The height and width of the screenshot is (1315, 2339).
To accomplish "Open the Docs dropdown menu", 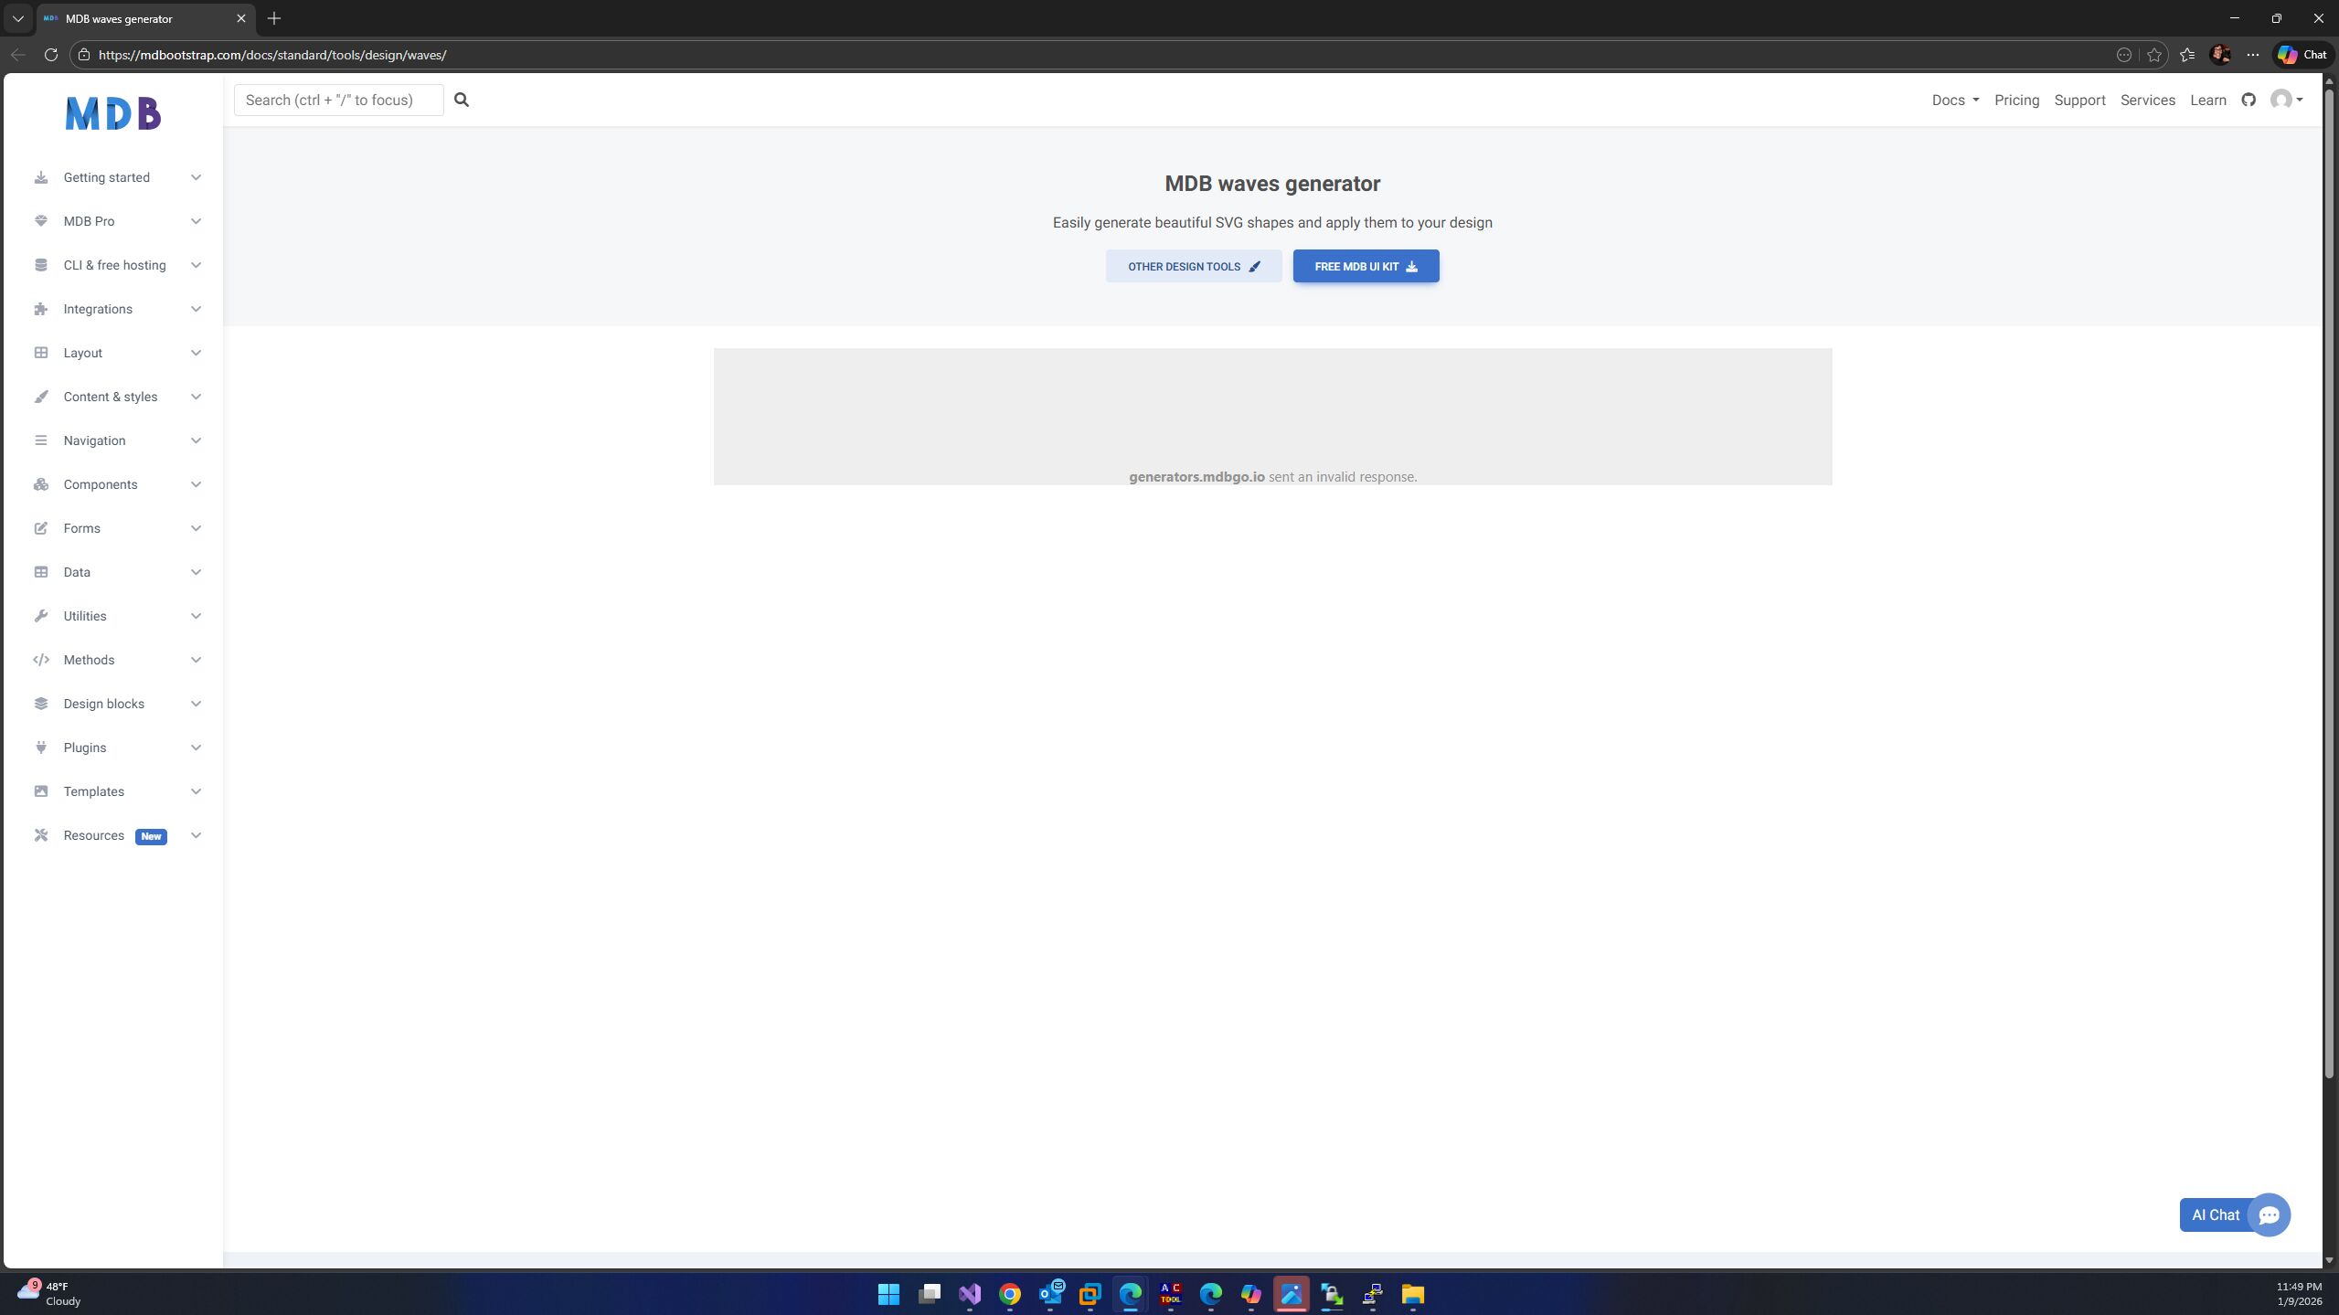I will pos(1954,100).
